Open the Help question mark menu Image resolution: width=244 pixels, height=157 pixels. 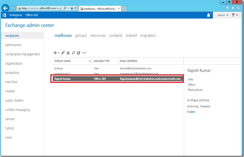(235, 15)
